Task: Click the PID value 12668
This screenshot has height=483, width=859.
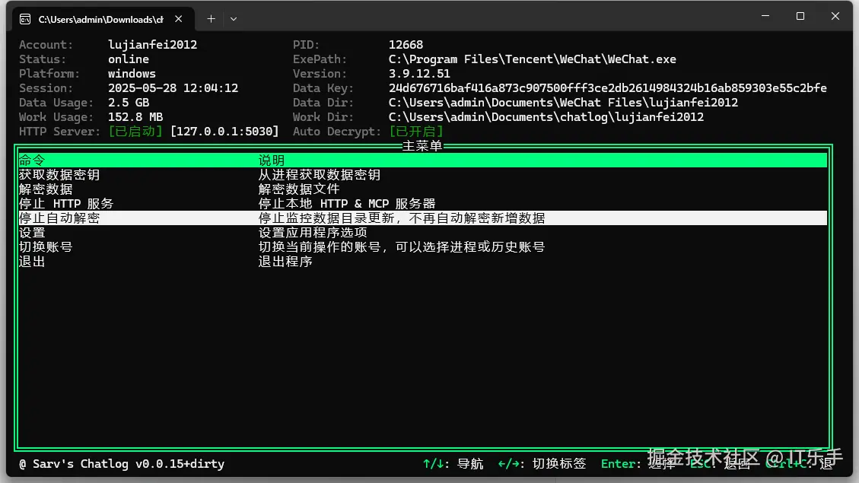Action: (x=406, y=44)
